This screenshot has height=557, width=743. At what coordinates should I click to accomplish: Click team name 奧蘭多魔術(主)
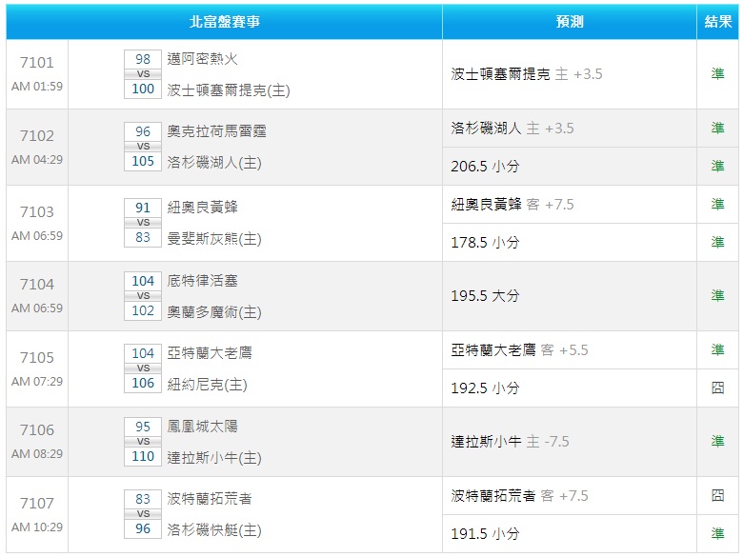(x=214, y=312)
